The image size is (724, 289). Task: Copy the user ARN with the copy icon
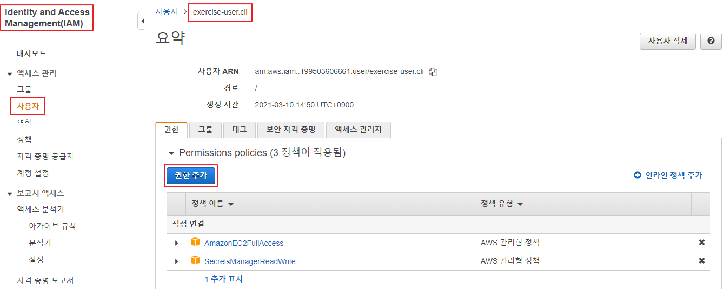[x=433, y=72]
